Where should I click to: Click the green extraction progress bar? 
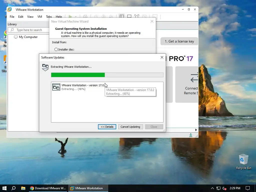click(107, 75)
